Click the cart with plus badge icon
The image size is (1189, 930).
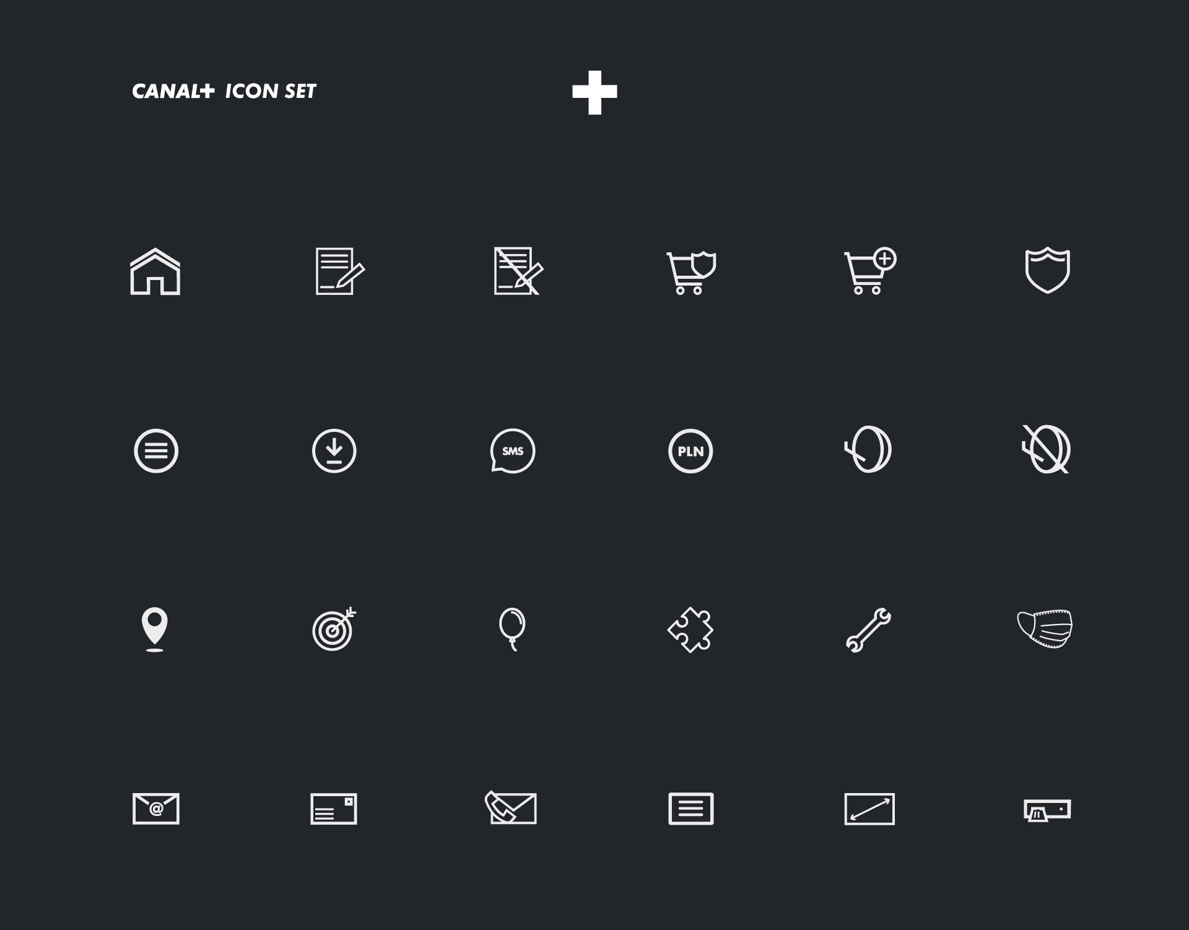pos(870,271)
